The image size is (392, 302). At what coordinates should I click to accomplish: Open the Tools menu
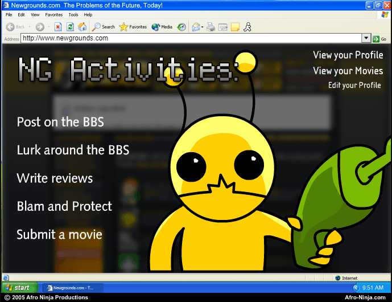[73, 15]
